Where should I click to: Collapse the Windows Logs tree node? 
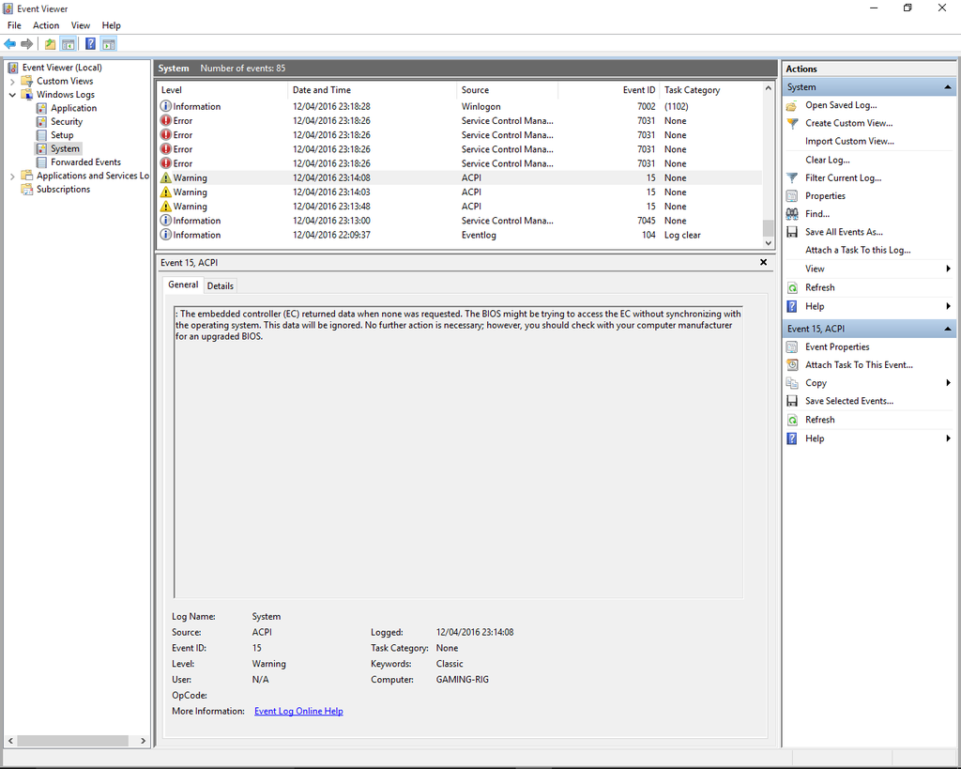pos(12,95)
